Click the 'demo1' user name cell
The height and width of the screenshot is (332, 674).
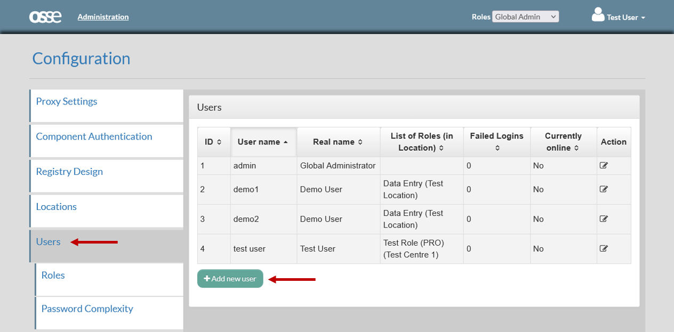tap(263, 189)
